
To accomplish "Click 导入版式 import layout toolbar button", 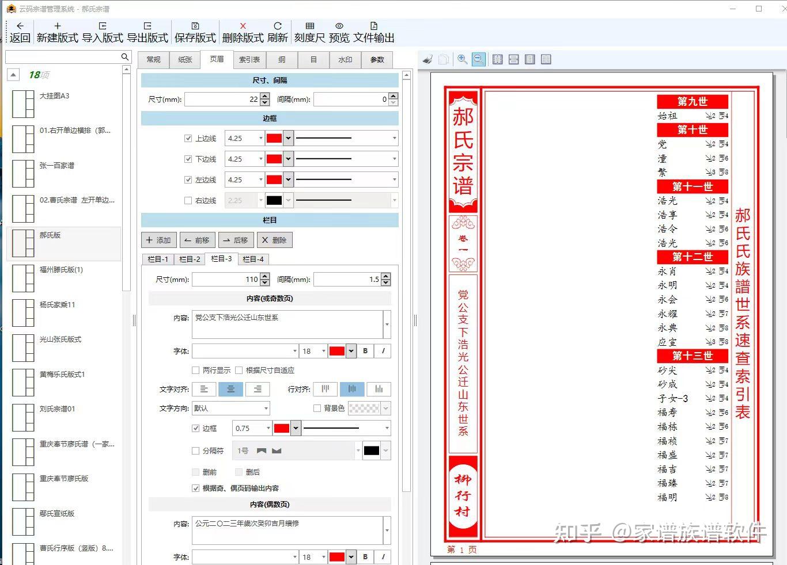I will click(103, 32).
